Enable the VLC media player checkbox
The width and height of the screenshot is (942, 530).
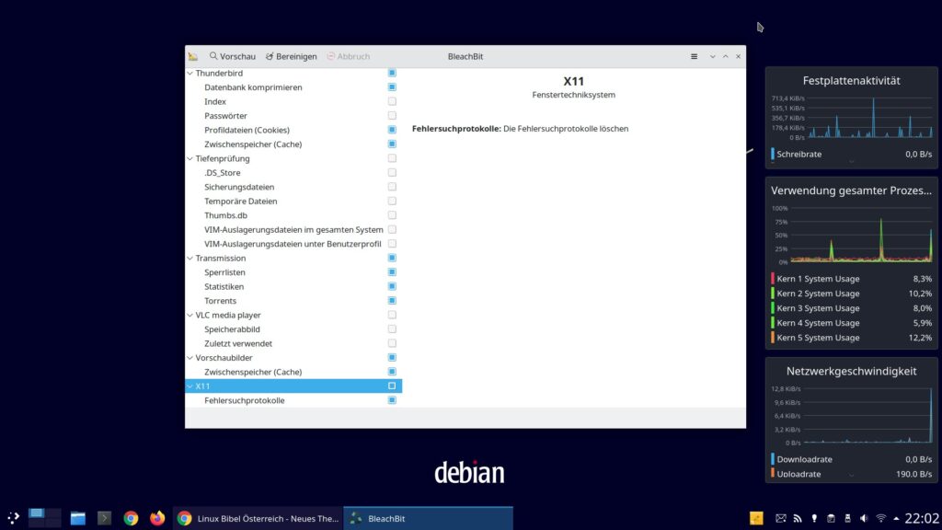tap(392, 315)
